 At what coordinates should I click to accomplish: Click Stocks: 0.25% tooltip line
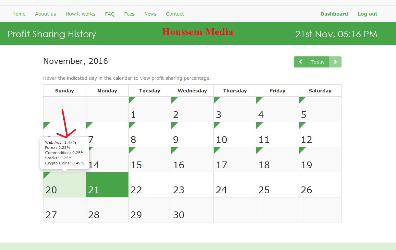[59, 158]
